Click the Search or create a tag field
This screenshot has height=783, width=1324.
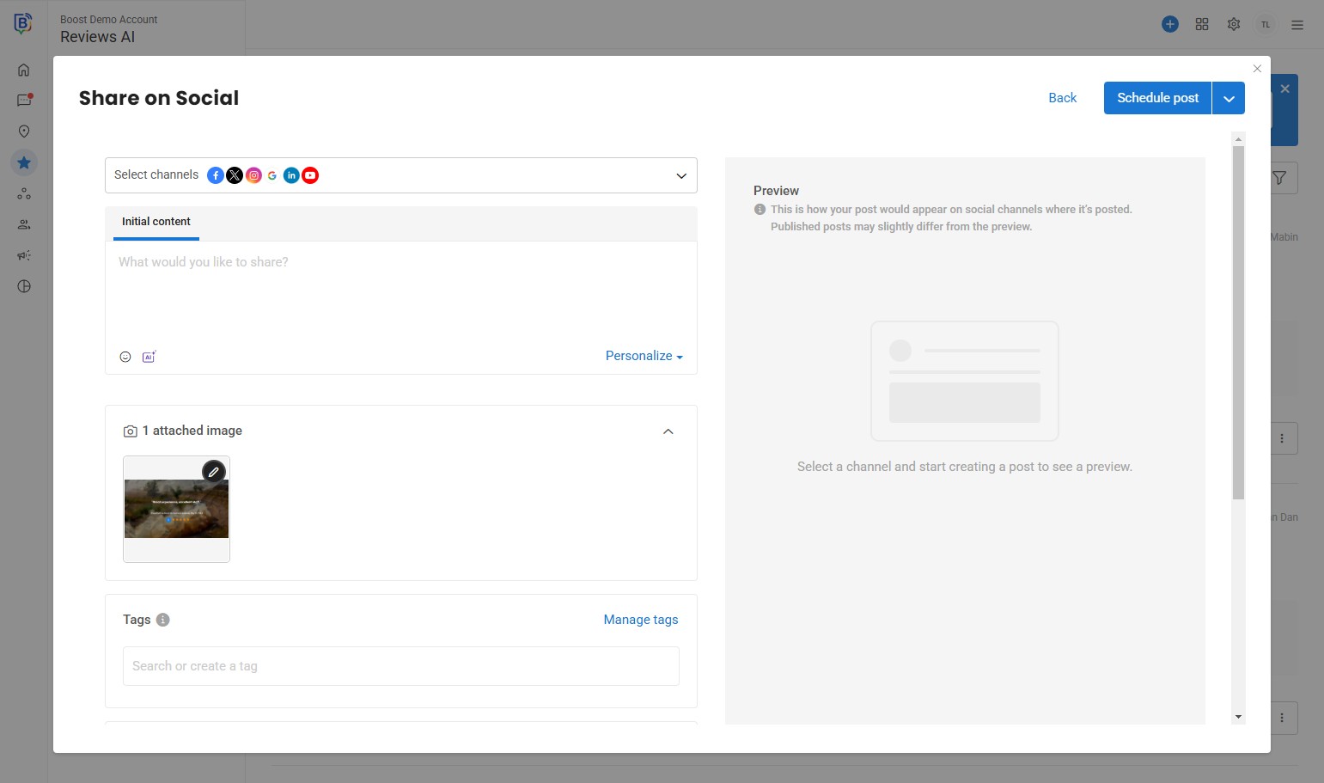tap(400, 666)
